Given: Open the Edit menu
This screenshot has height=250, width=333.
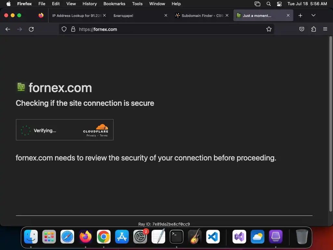Looking at the screenshot, I should 56,4.
